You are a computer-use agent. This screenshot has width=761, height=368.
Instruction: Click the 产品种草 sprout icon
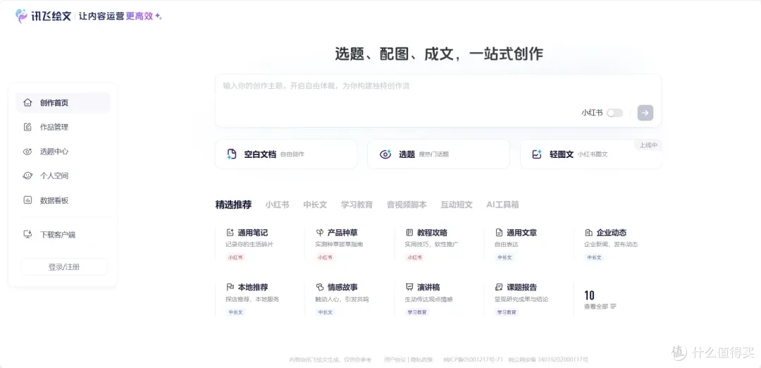(x=320, y=233)
